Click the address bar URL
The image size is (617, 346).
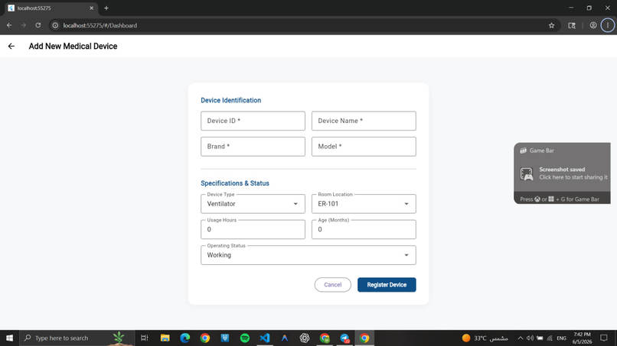point(100,25)
